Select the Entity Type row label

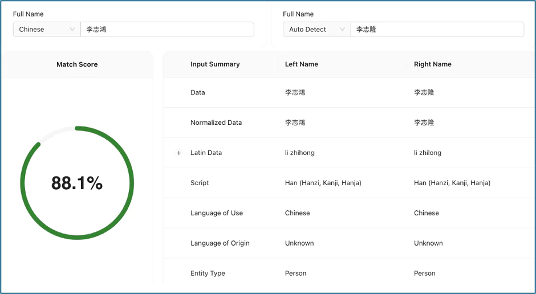pos(208,273)
